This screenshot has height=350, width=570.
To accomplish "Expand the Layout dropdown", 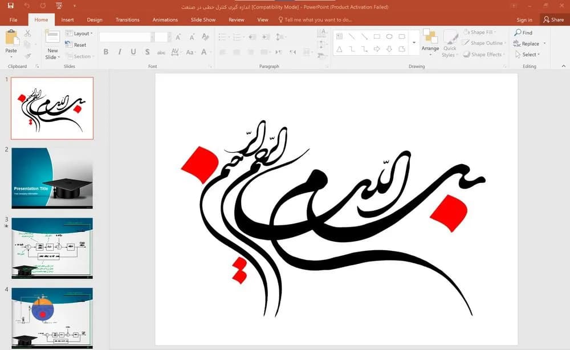I will pos(79,34).
